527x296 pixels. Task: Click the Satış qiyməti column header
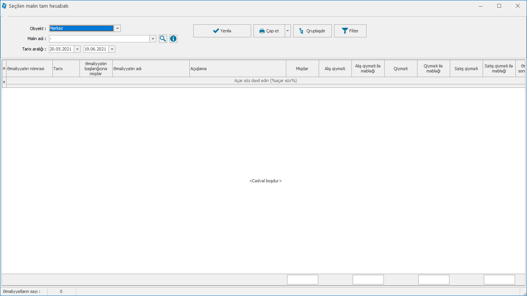pos(466,69)
